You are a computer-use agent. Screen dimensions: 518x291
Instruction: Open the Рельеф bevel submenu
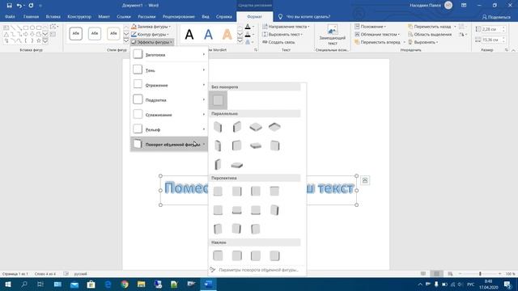169,129
